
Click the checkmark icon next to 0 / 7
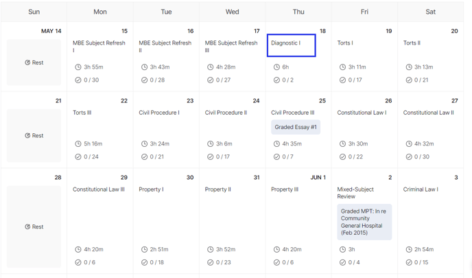click(x=276, y=157)
